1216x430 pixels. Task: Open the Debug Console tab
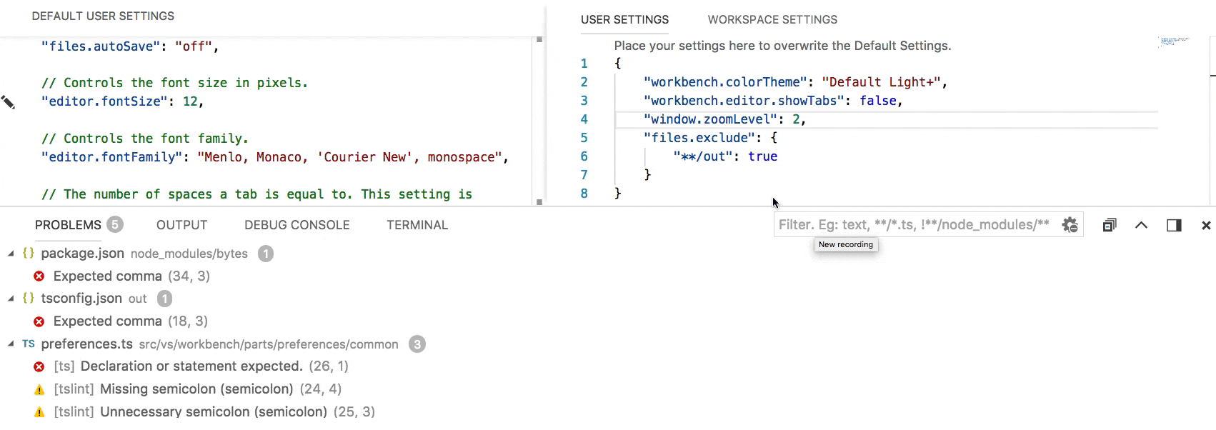pos(296,225)
